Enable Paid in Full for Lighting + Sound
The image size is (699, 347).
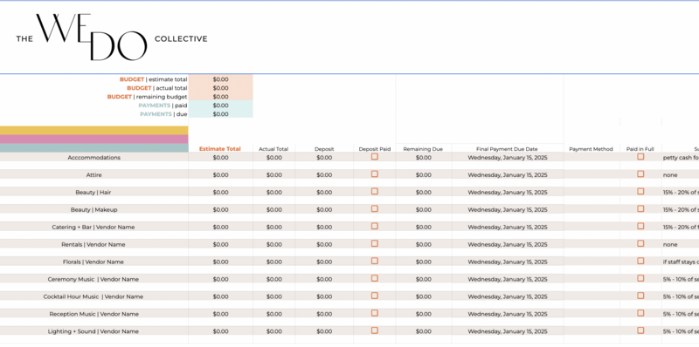pos(640,330)
